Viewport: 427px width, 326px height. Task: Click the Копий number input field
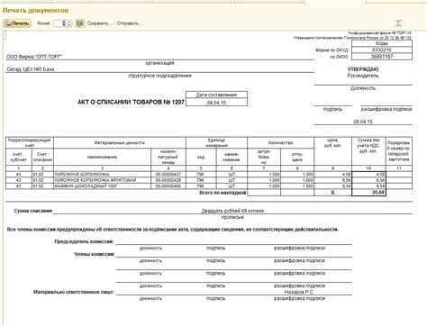click(59, 23)
